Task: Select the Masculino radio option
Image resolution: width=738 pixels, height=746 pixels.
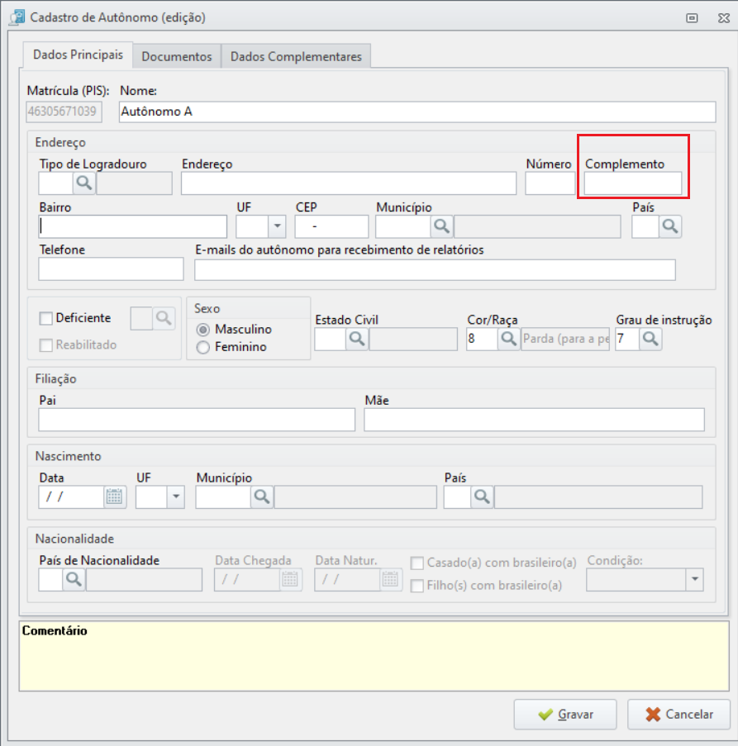Action: tap(203, 330)
